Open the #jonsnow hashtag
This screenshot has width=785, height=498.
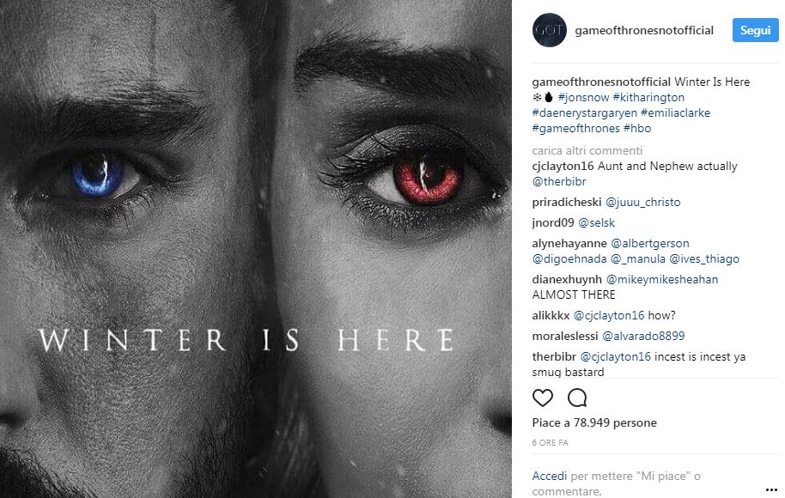583,97
